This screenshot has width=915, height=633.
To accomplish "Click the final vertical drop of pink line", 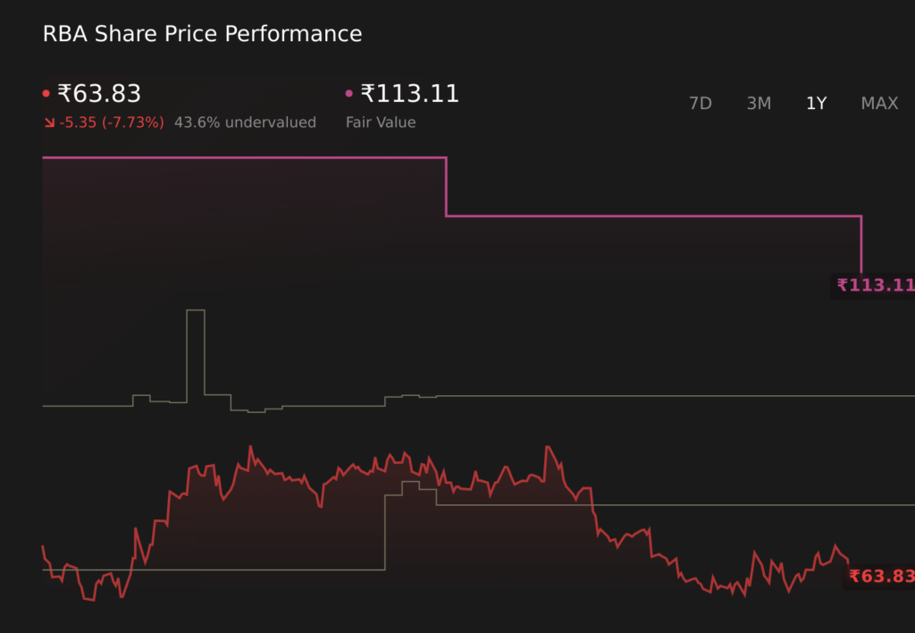I will pyautogui.click(x=861, y=244).
